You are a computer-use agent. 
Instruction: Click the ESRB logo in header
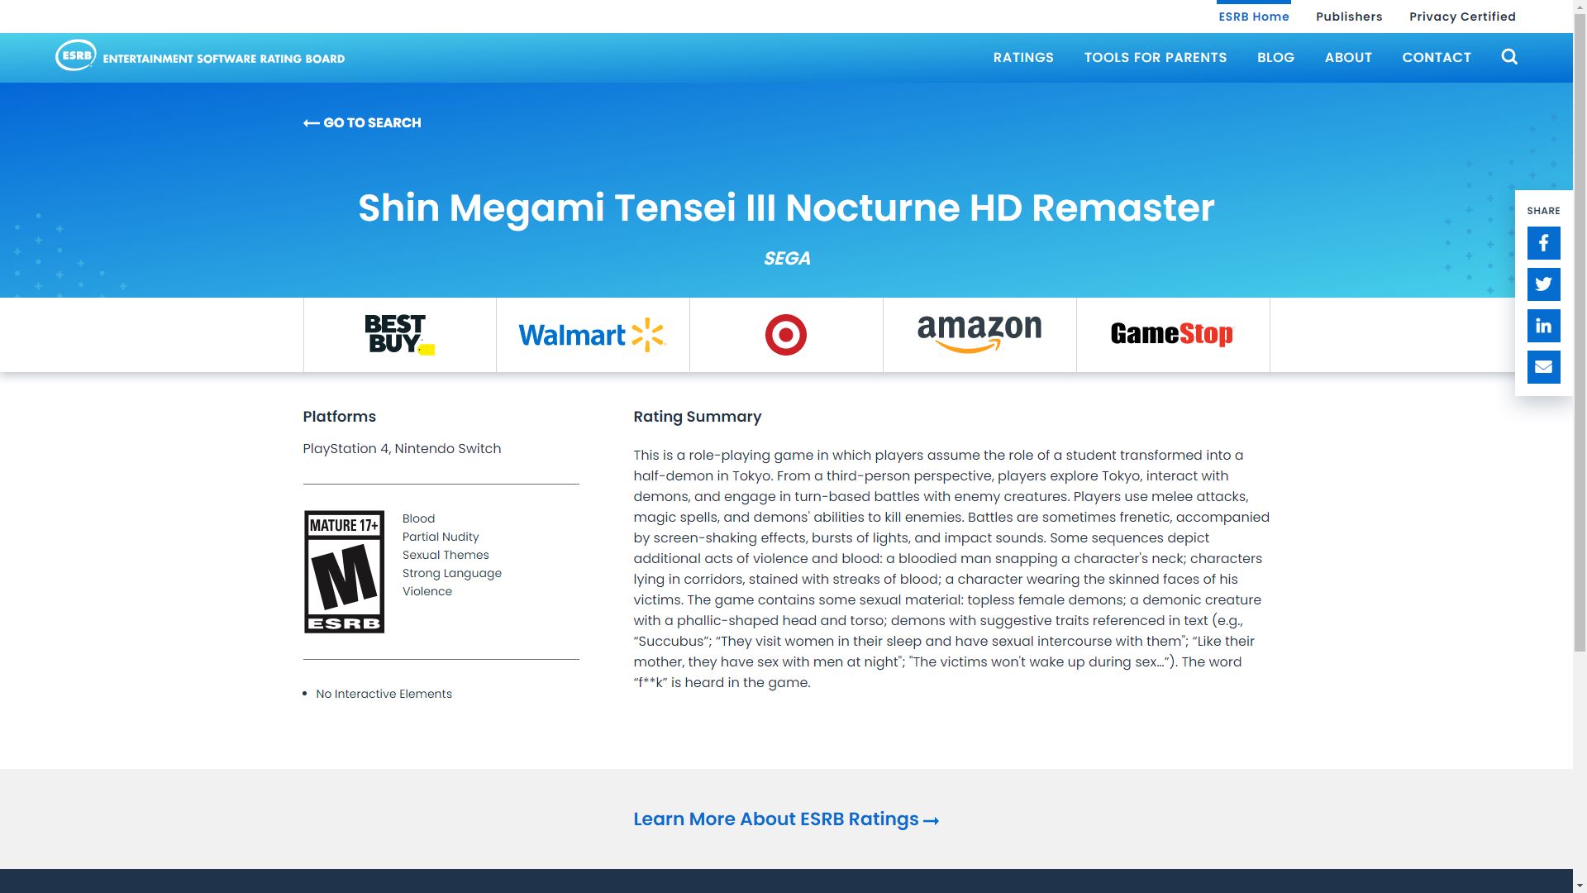(199, 56)
